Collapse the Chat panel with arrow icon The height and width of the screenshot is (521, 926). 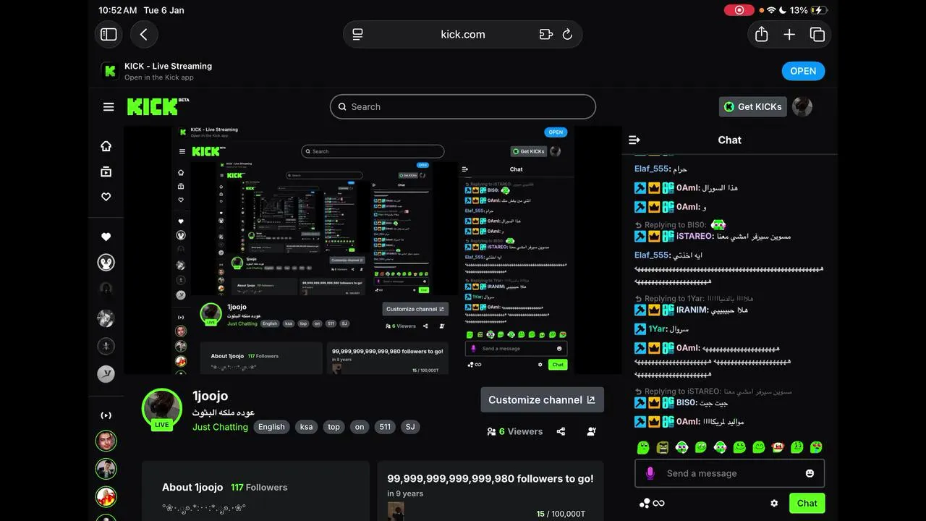click(x=634, y=140)
